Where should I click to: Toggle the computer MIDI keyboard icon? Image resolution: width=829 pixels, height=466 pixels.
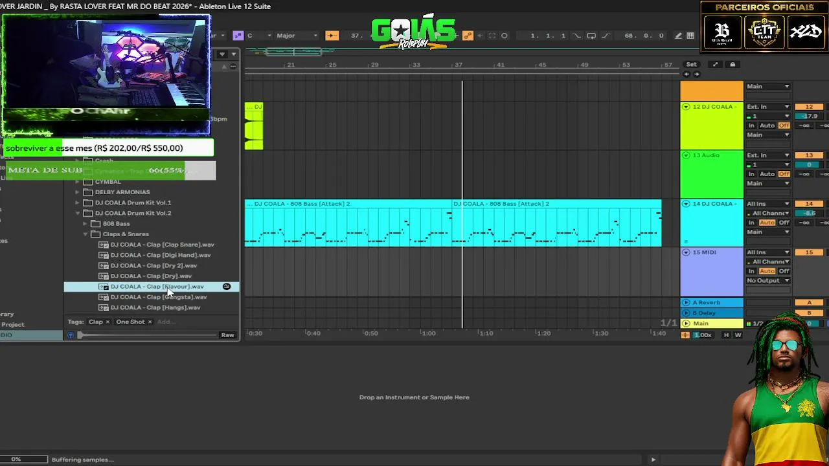690,36
